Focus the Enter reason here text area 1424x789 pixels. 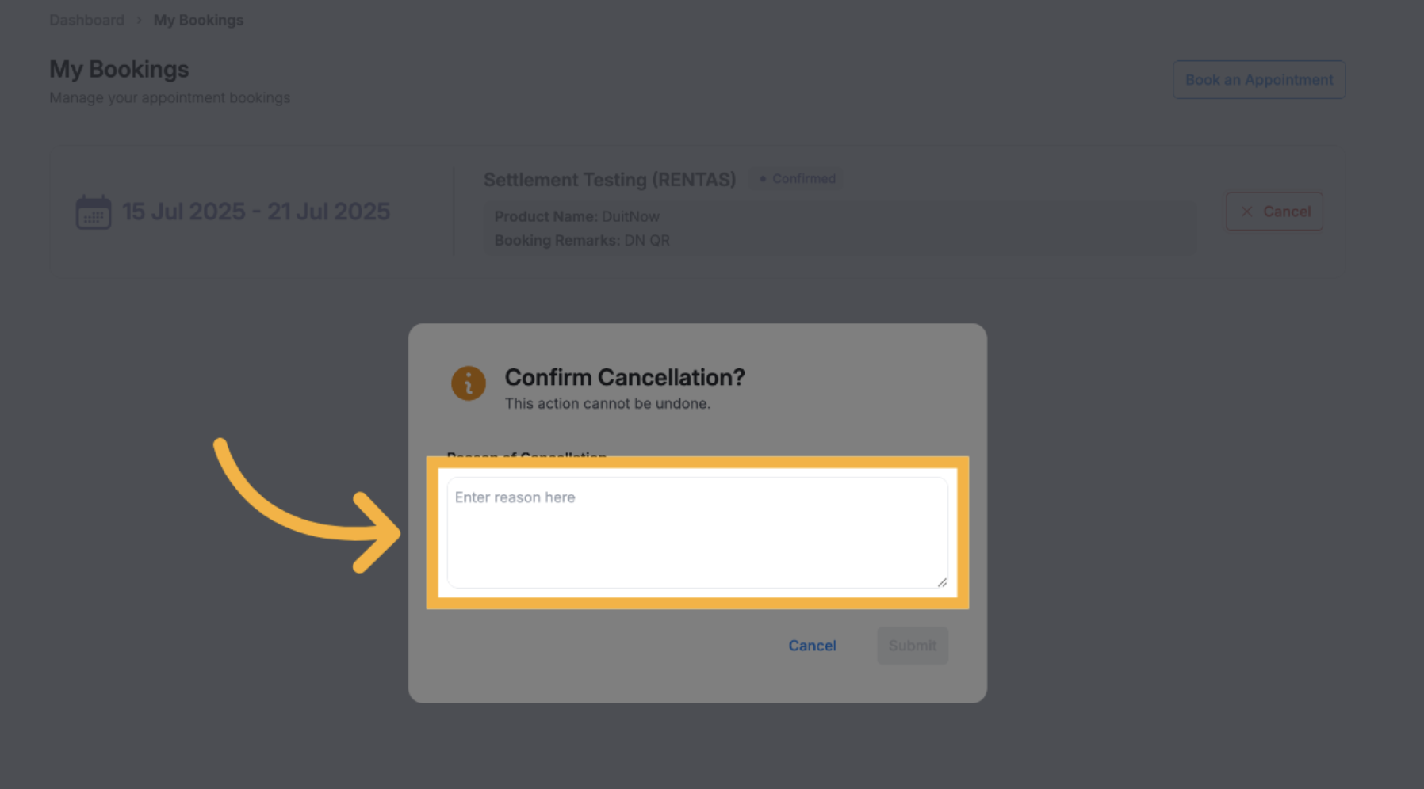click(697, 532)
